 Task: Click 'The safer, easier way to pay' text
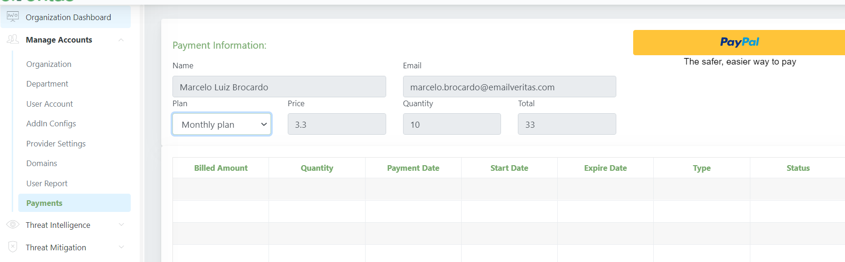pyautogui.click(x=740, y=62)
